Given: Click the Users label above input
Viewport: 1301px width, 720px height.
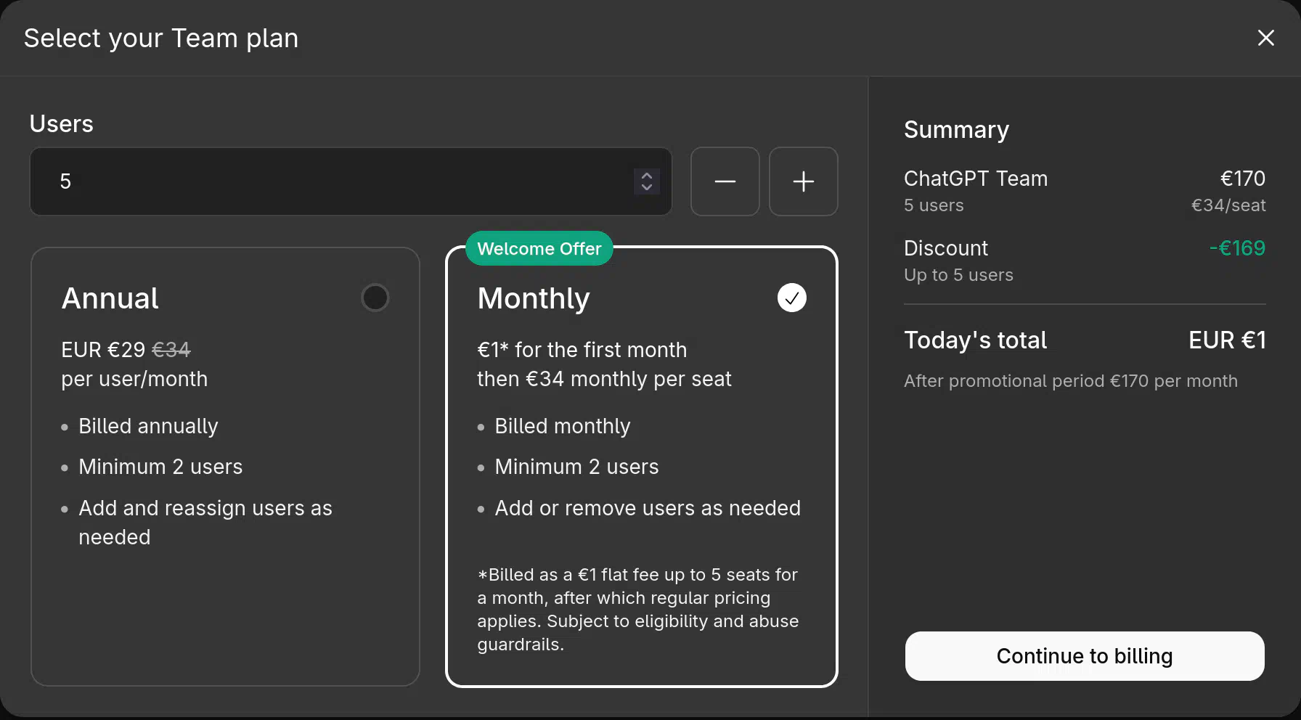Looking at the screenshot, I should point(62,124).
